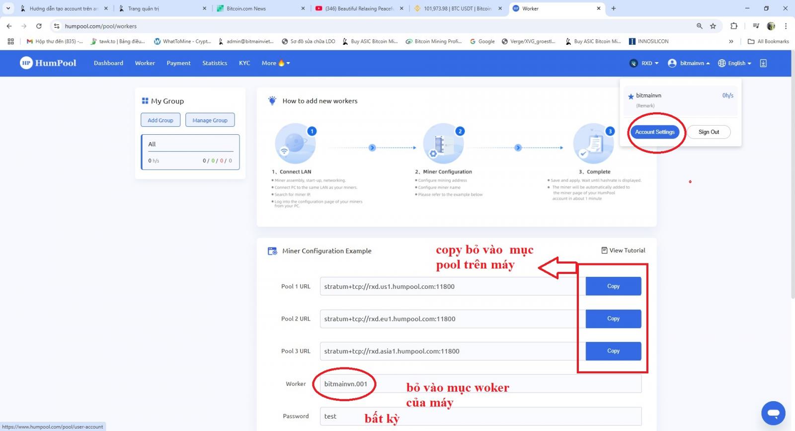Open the INNOSILICON bookmark

(x=649, y=41)
